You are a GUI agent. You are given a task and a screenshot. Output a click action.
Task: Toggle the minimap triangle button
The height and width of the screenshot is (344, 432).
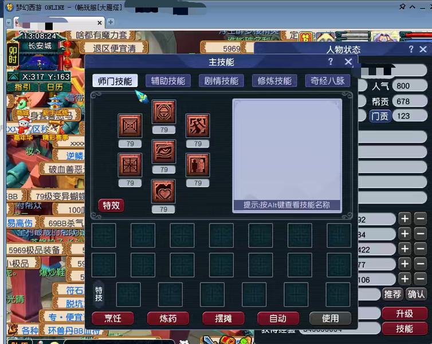(x=13, y=76)
